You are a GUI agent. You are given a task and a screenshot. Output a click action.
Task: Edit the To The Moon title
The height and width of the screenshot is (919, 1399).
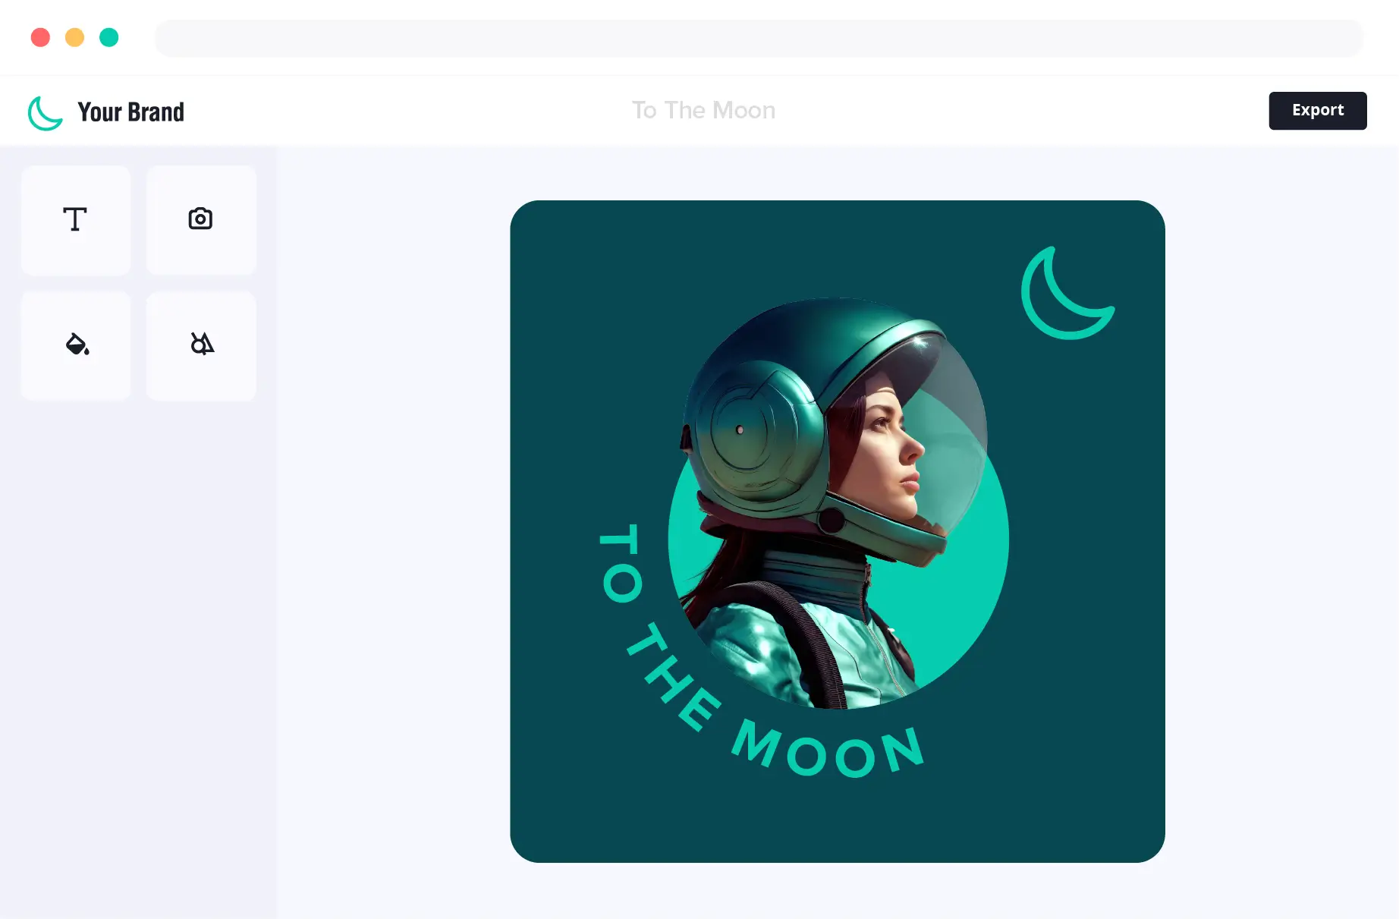(x=704, y=111)
